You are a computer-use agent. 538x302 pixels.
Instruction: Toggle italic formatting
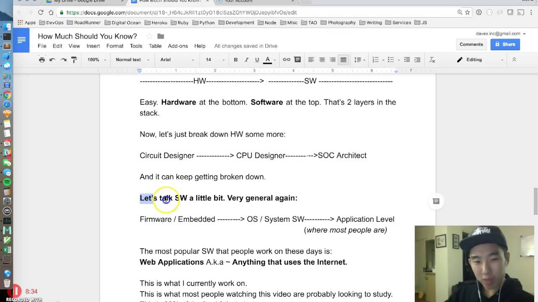(246, 60)
